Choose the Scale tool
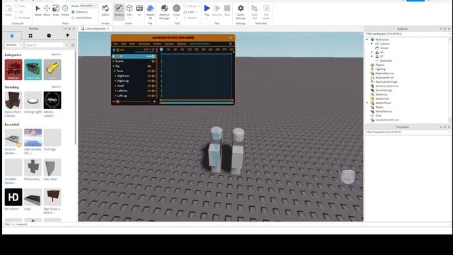453x255 pixels. click(x=56, y=11)
